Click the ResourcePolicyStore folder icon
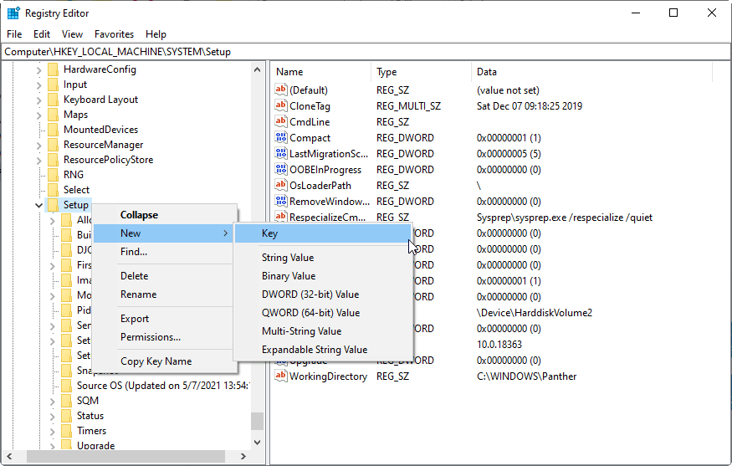 coord(54,160)
